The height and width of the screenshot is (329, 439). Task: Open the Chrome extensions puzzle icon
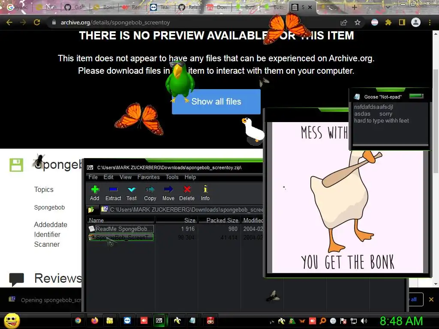point(388,22)
